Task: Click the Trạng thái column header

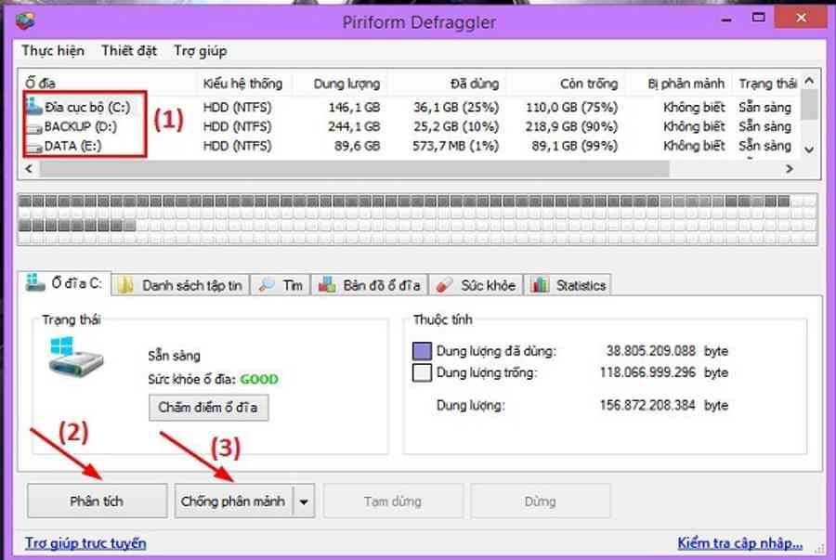Action: (767, 84)
